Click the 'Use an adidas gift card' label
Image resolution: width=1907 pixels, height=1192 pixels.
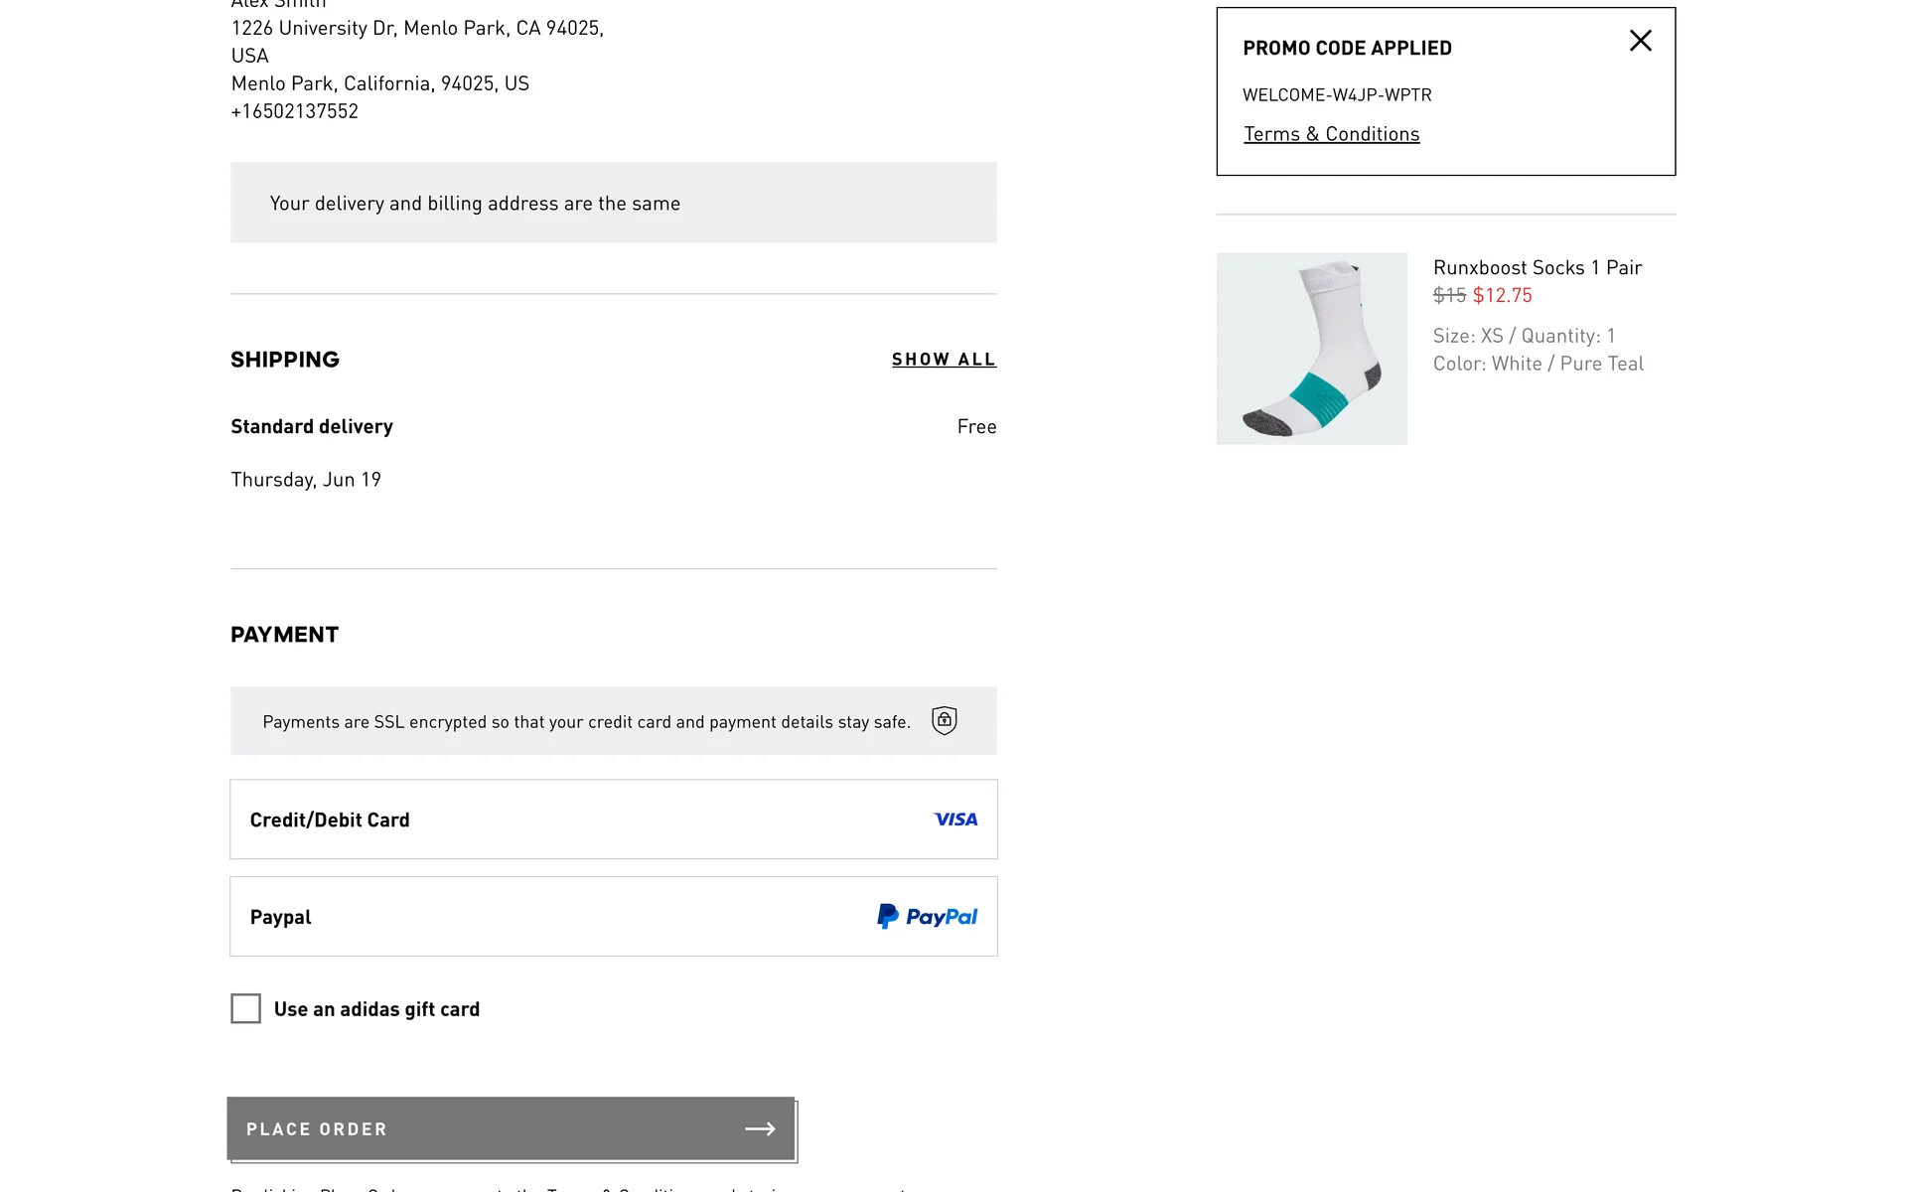(376, 1009)
